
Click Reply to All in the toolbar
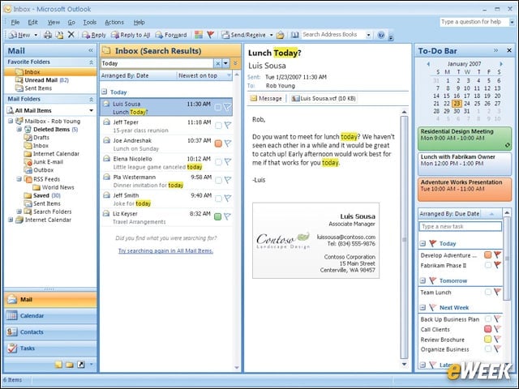[x=131, y=35]
